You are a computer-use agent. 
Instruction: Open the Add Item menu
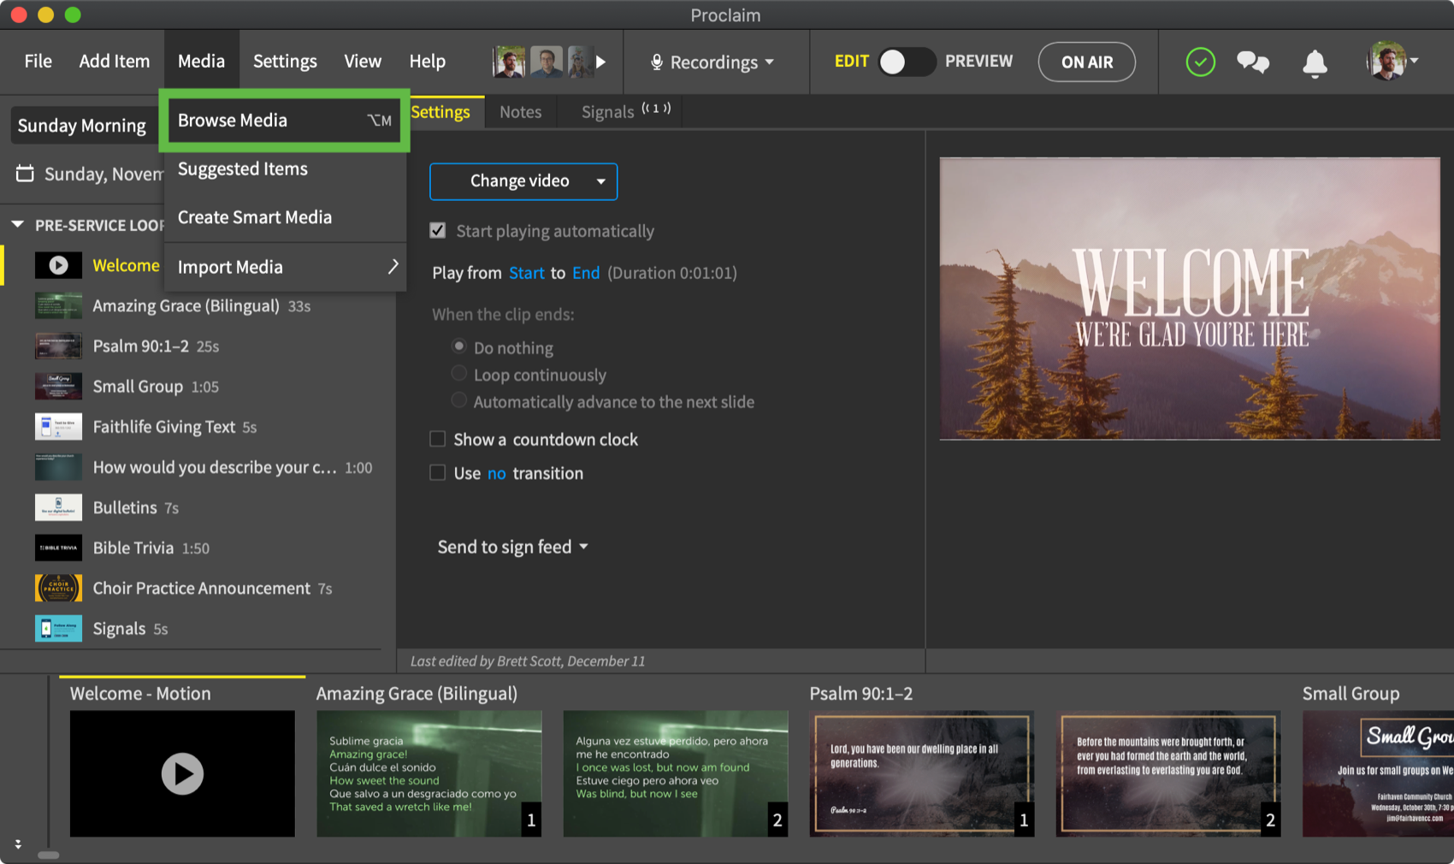pos(115,61)
